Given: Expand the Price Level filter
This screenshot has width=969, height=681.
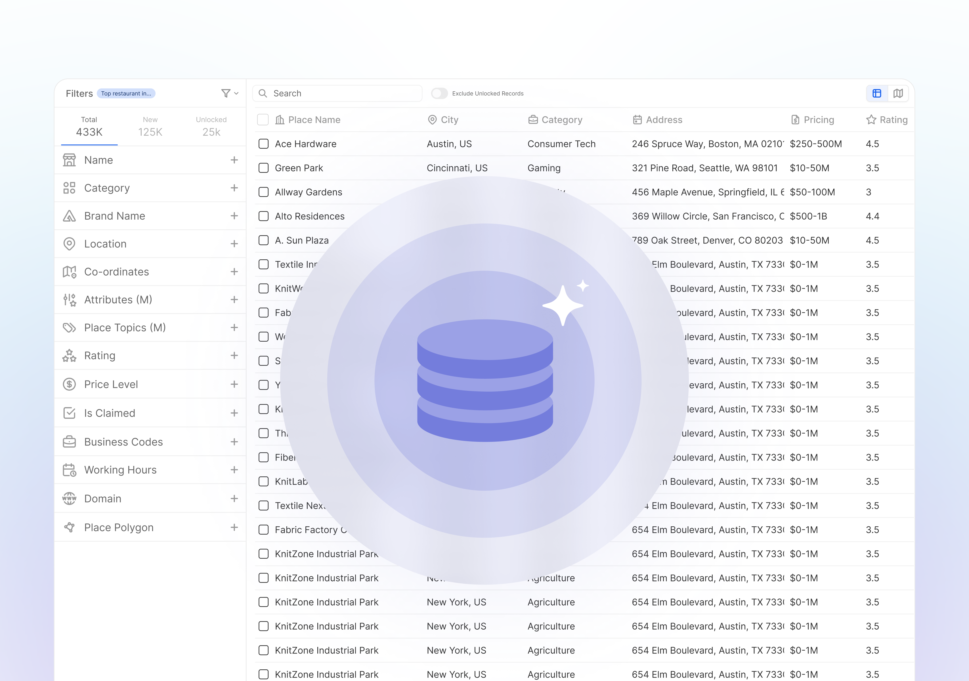Looking at the screenshot, I should pos(234,384).
